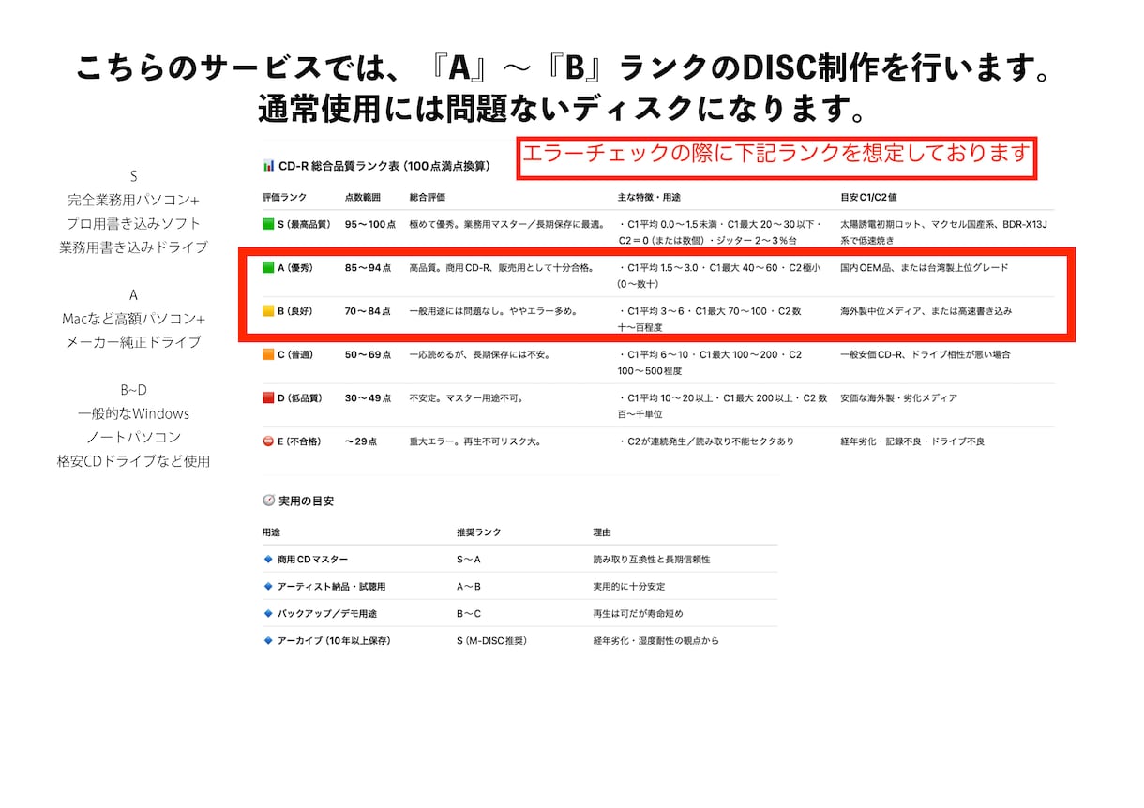
Task: Click the score range 85〜94 点
Action: (368, 268)
